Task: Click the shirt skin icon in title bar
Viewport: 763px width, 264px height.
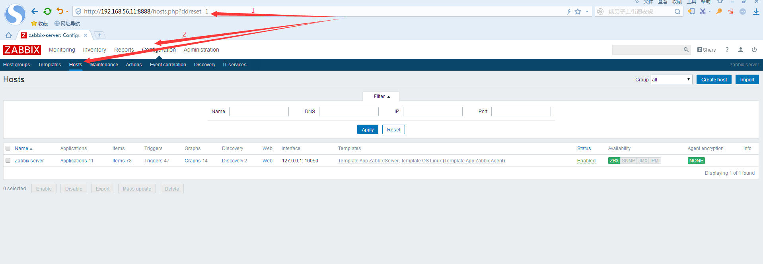Action: (720, 2)
